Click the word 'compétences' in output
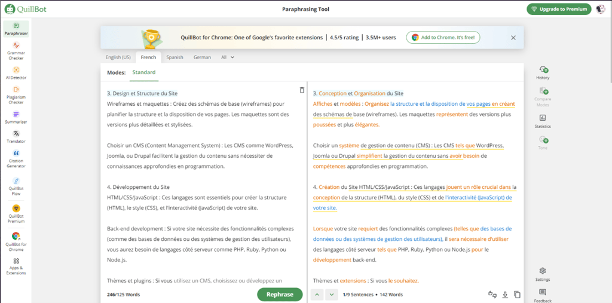This screenshot has height=303, width=612. coord(329,166)
